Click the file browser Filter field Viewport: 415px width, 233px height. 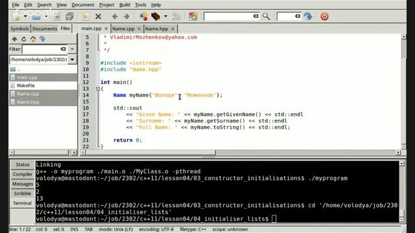(x=41, y=49)
